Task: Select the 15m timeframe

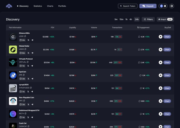Action: 121,19
